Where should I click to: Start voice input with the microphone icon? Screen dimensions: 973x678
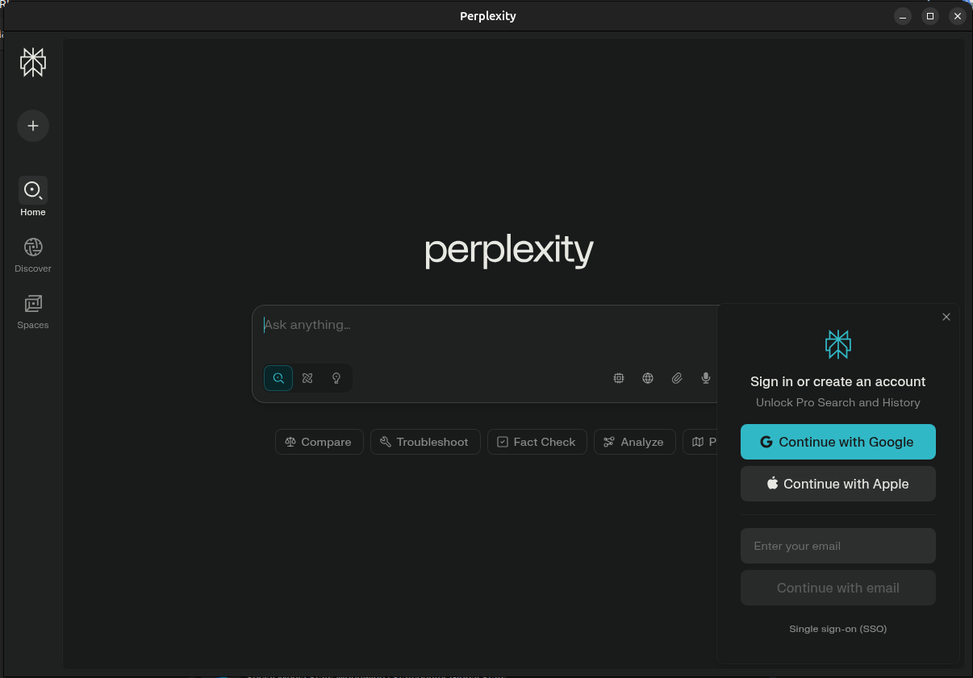[x=706, y=378]
